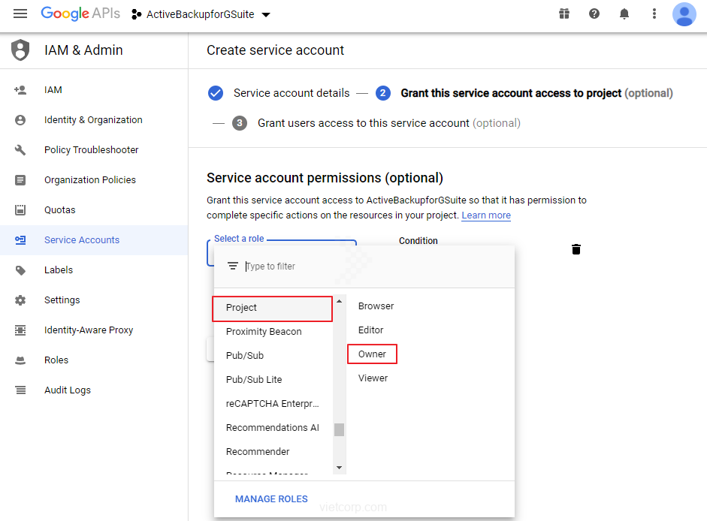This screenshot has width=707, height=521.
Task: Open the three-dot more options menu
Action: tap(654, 14)
